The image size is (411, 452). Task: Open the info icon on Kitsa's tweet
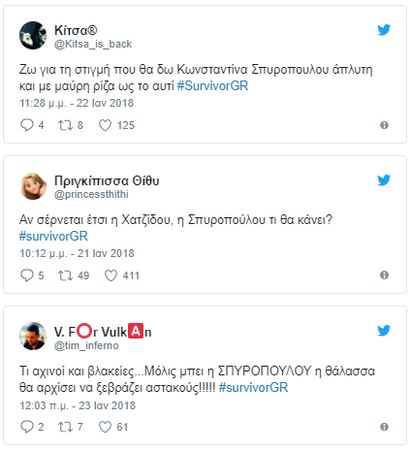click(x=384, y=125)
